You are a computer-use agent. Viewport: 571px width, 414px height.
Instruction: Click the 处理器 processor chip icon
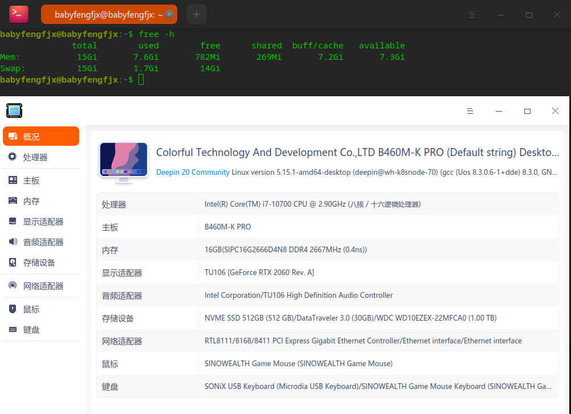click(x=13, y=157)
